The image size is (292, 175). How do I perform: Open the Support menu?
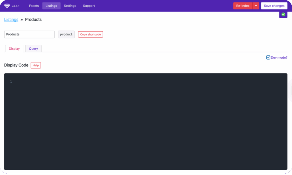[89, 6]
